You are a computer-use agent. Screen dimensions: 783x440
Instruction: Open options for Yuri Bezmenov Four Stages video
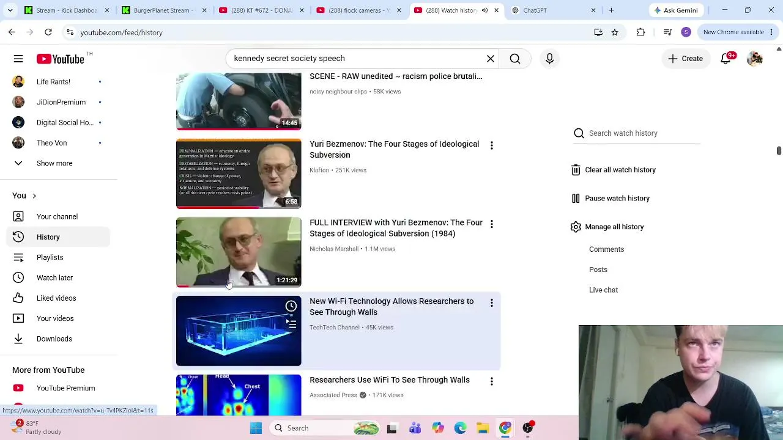(x=491, y=145)
